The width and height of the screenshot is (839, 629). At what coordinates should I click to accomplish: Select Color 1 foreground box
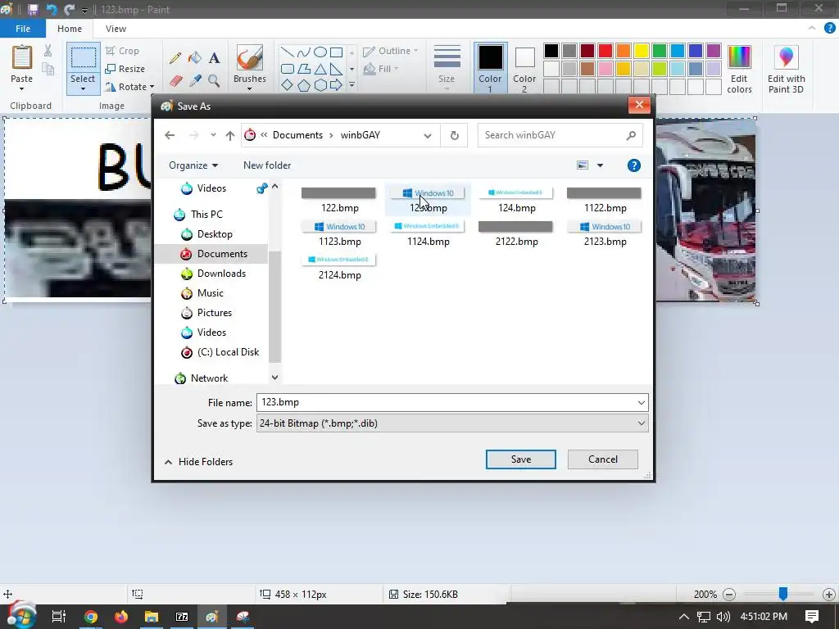pyautogui.click(x=490, y=68)
